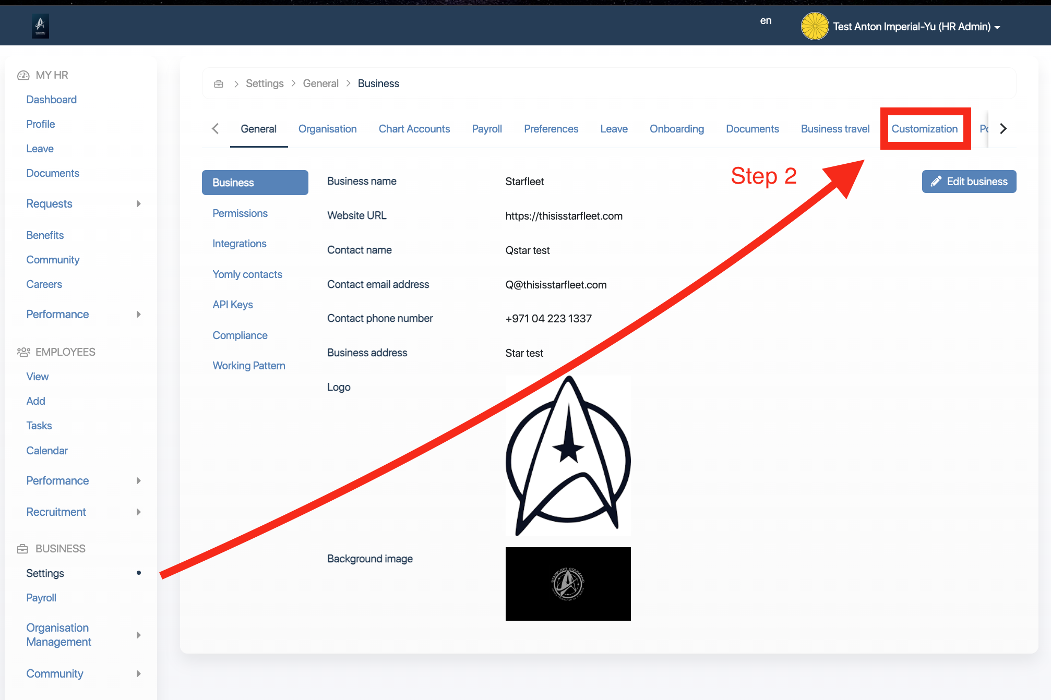Expand Organisation Management submenu
Image resolution: width=1051 pixels, height=700 pixels.
pyautogui.click(x=138, y=635)
